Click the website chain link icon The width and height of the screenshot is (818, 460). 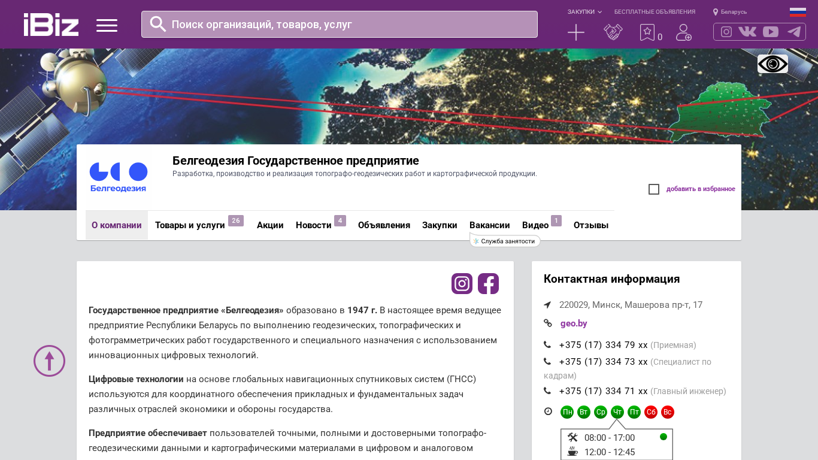[548, 323]
